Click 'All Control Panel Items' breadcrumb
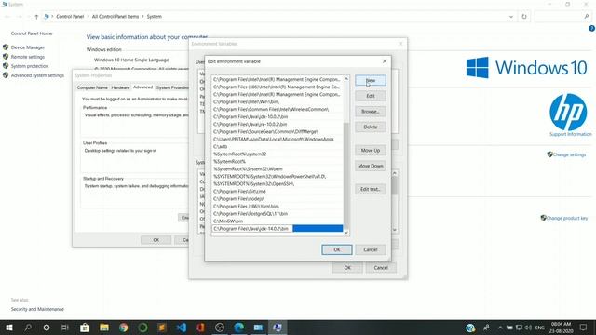This screenshot has width=596, height=335. [115, 17]
